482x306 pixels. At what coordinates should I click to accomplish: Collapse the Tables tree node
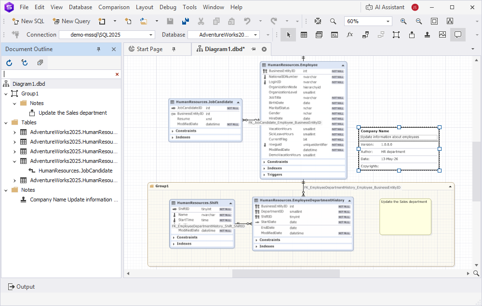coord(6,122)
